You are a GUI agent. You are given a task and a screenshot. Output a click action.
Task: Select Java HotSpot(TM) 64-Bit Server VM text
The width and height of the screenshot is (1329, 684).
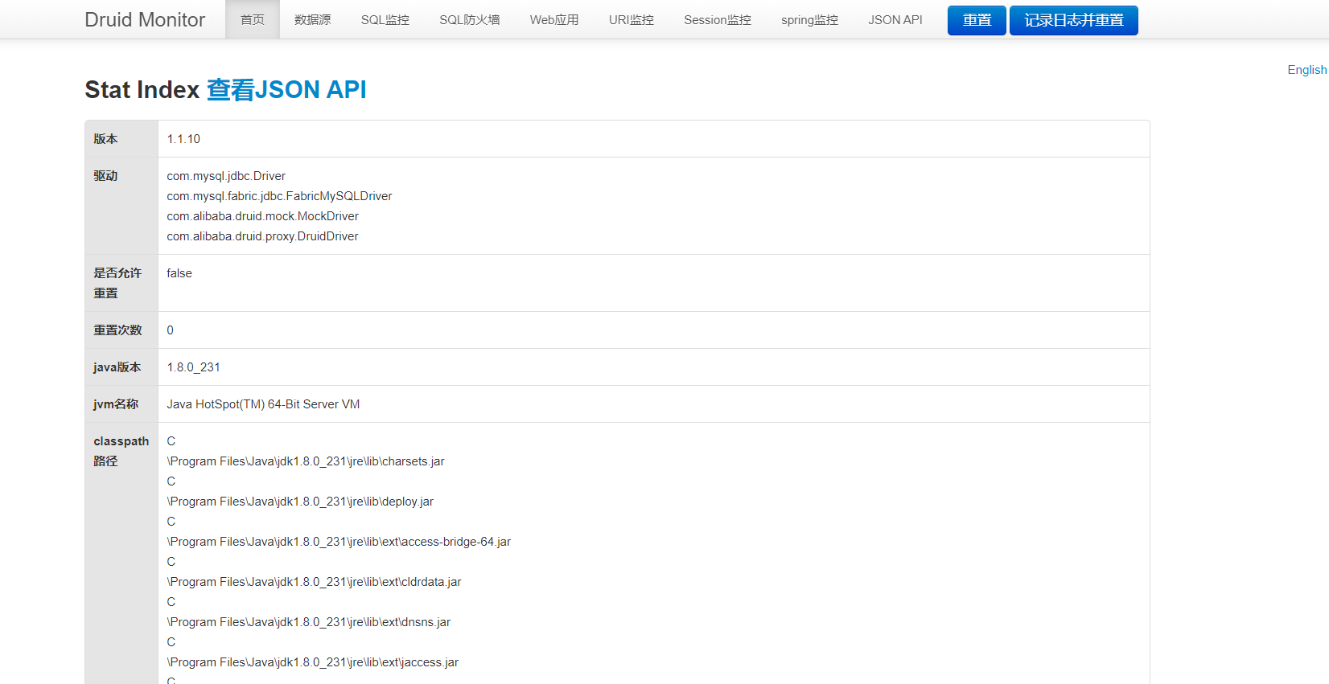(263, 404)
